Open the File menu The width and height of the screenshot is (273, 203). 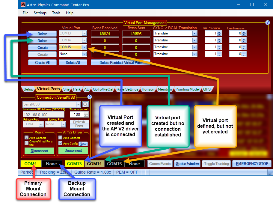point(25,13)
